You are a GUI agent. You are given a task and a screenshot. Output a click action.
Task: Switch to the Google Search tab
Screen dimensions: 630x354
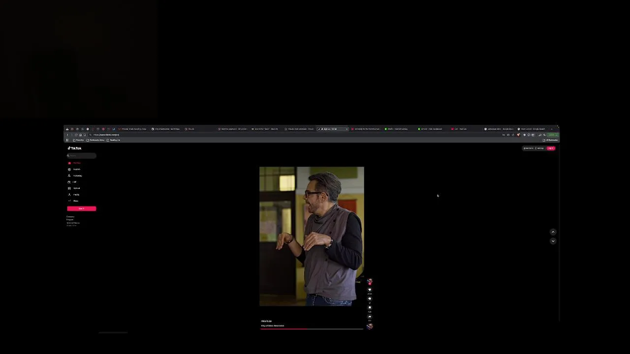tap(533, 129)
